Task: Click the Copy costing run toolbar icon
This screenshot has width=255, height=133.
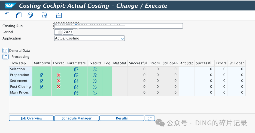Action: 19,16
